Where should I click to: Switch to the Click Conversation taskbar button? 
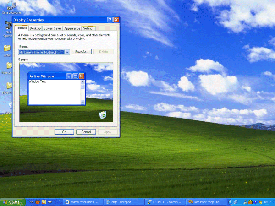click(165, 202)
